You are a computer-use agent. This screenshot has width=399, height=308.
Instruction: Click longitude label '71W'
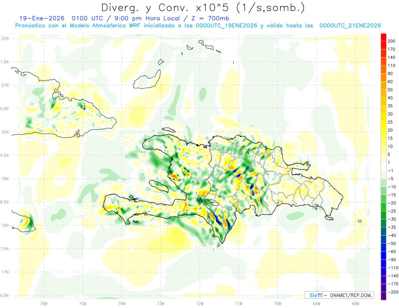click(x=238, y=303)
